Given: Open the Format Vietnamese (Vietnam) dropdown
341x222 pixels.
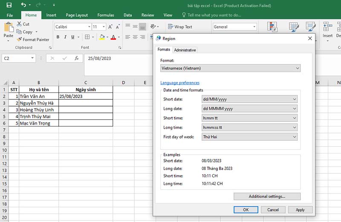Looking at the screenshot, I should tap(230, 68).
